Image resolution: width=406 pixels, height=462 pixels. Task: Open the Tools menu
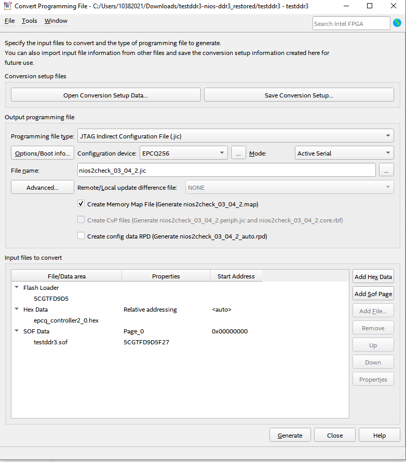(30, 21)
